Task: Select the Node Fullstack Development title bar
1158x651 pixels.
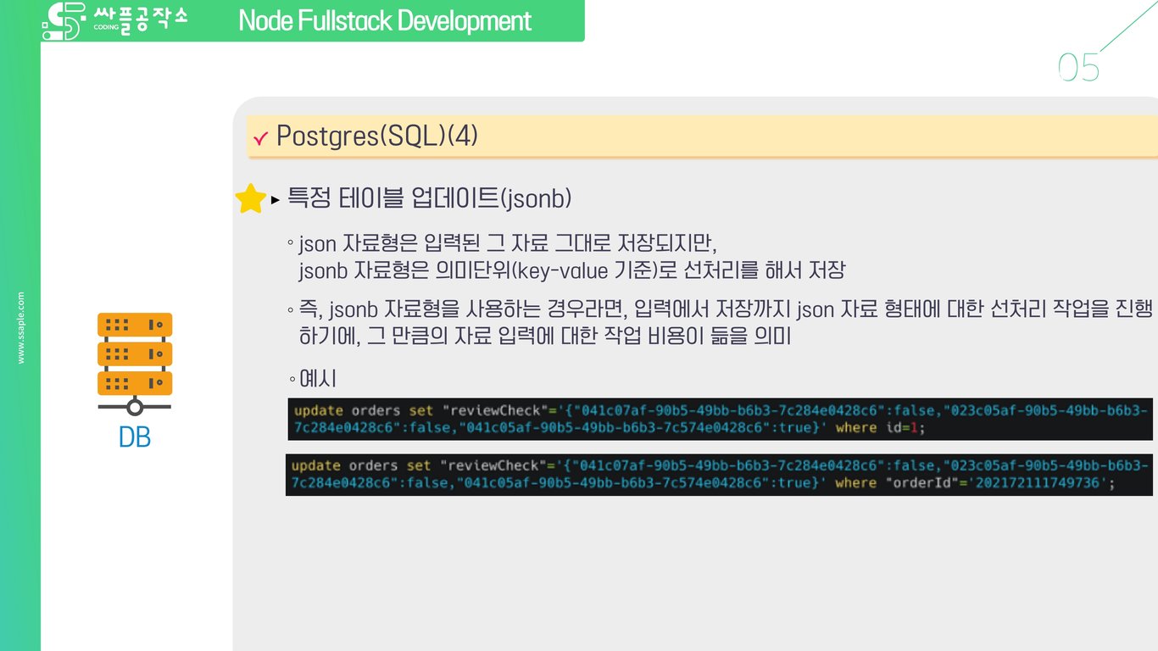Action: click(x=386, y=20)
